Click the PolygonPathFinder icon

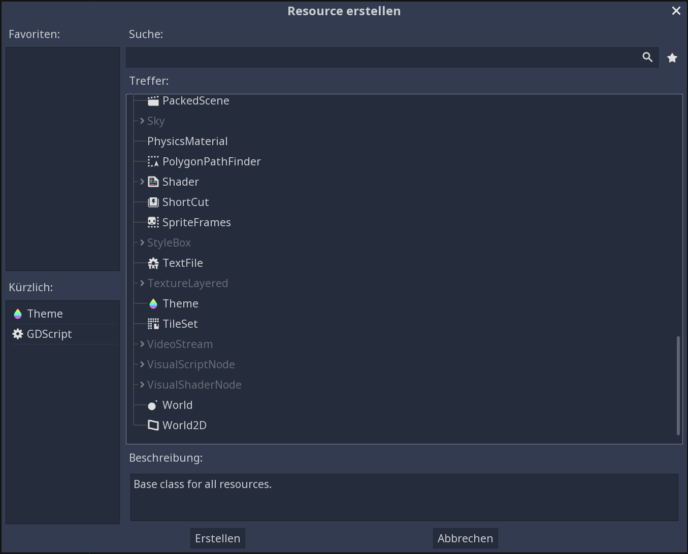153,161
